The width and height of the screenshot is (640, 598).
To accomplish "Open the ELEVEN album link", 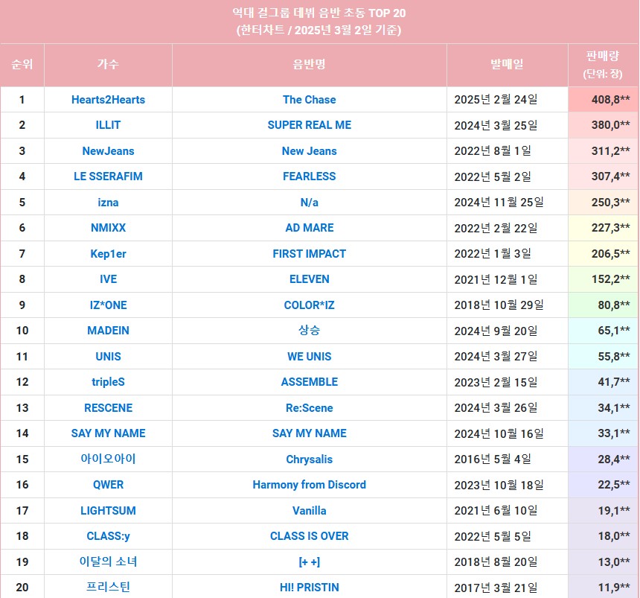I will pos(309,279).
